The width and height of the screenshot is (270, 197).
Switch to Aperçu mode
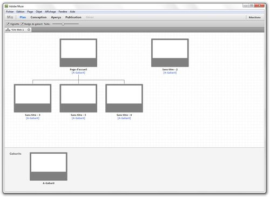(x=56, y=17)
